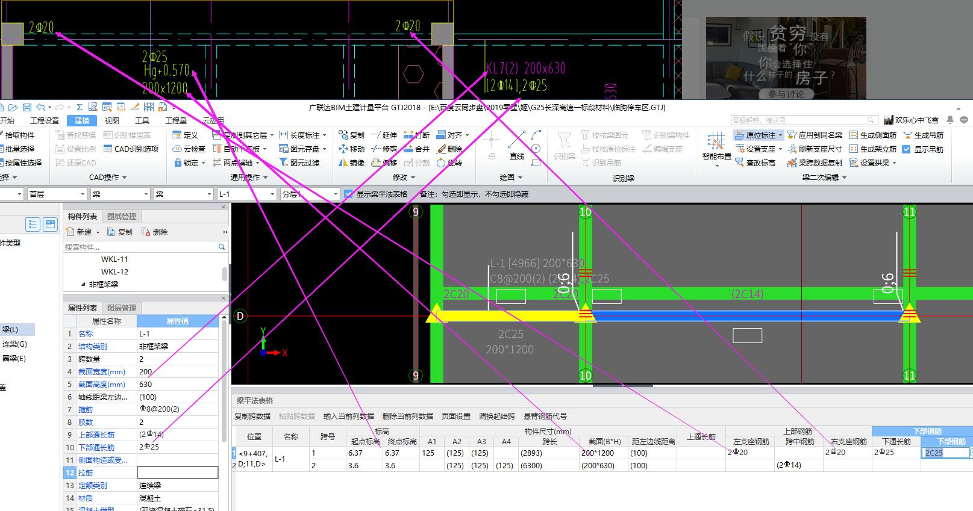Switch to 工具 ribbon tab

pyautogui.click(x=142, y=120)
